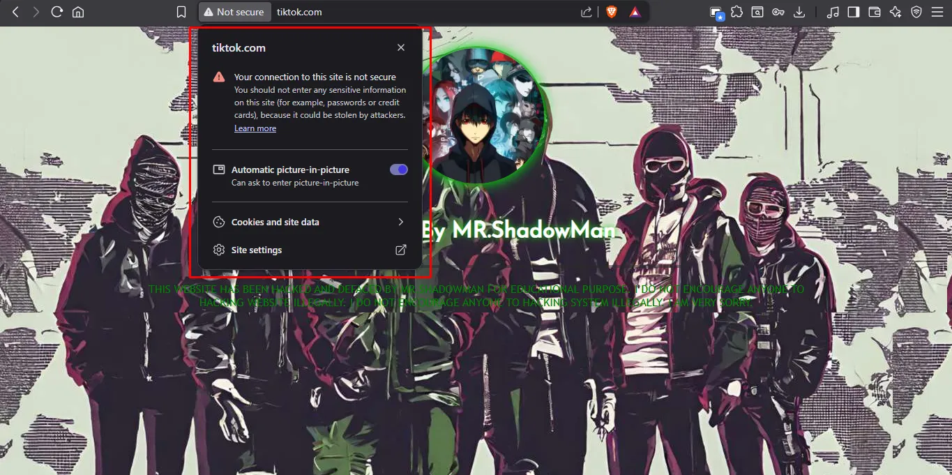Reload the page

[x=57, y=12]
